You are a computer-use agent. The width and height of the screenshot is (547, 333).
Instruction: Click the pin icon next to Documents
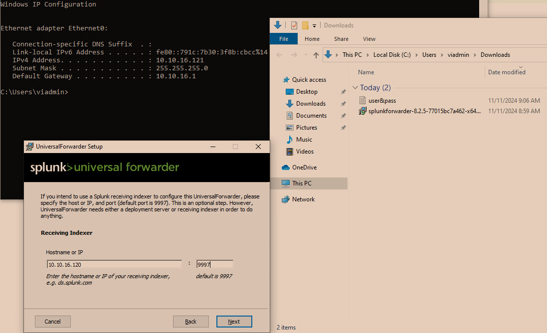pyautogui.click(x=343, y=116)
